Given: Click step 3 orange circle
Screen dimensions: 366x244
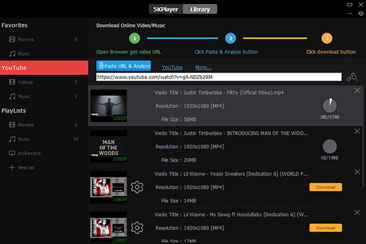Looking at the screenshot, I should pyautogui.click(x=327, y=39).
